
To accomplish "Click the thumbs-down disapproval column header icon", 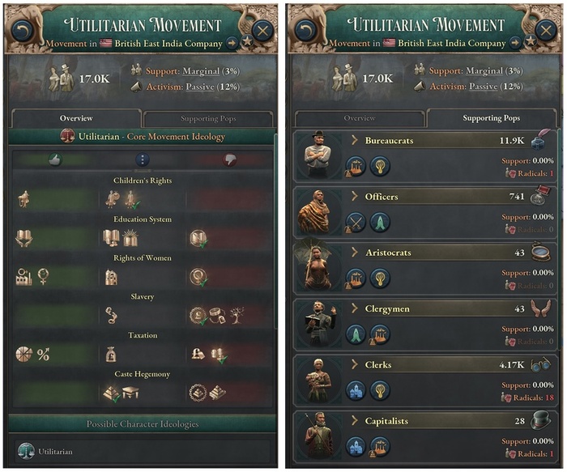I will (229, 159).
